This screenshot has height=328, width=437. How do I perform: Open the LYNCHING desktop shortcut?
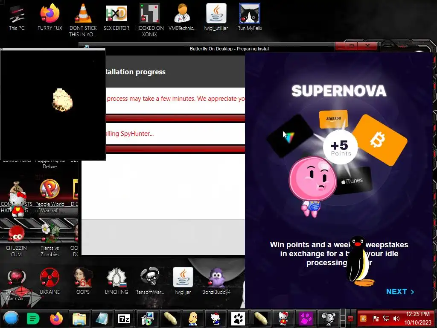point(117,281)
